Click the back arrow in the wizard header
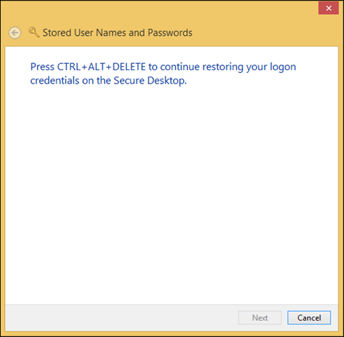 click(15, 32)
